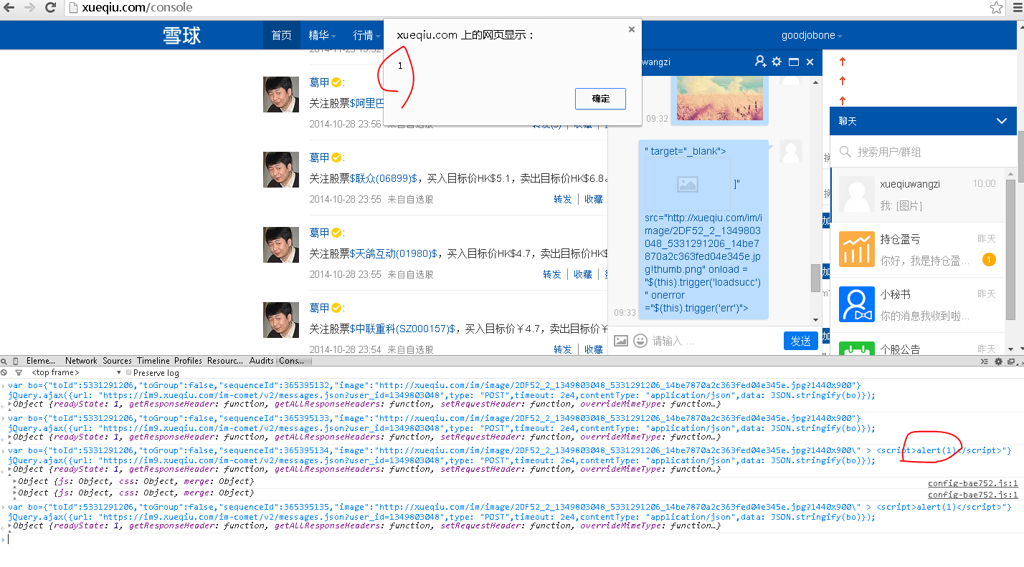
Task: Click the unread badge on 持仓盈亏
Action: point(989,260)
